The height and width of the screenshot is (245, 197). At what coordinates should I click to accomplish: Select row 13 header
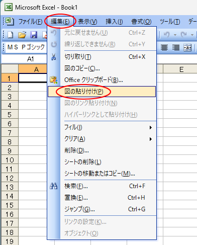pyautogui.click(x=10, y=187)
